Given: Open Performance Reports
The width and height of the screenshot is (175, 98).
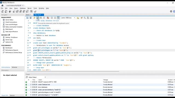Looking at the screenshot, I should 12,50.
